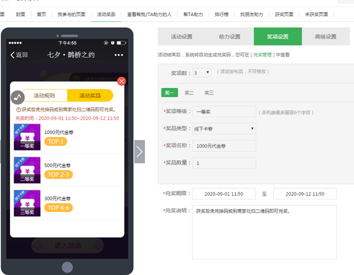Go to 找朋友助力 page tab

tap(251, 14)
